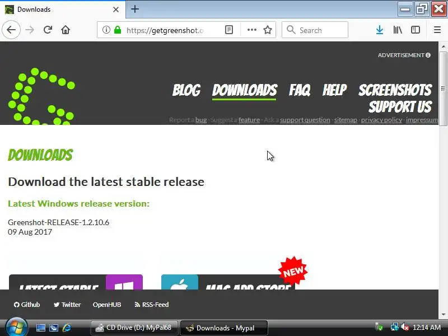448x336 pixels.
Task: Click the 09 Aug 2017 release date
Action: coord(30,232)
